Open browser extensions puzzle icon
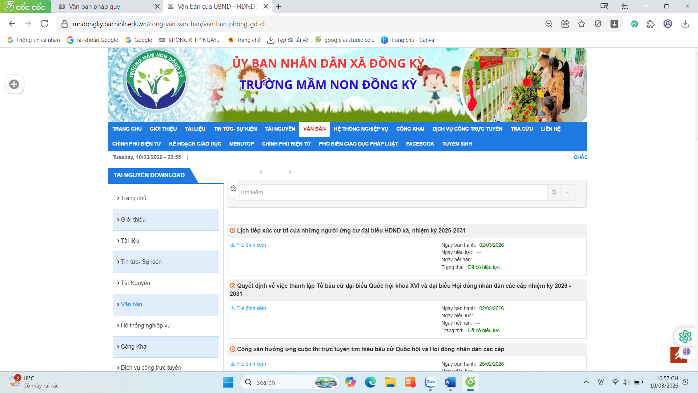Screen dimensions: 698x393 651,24
